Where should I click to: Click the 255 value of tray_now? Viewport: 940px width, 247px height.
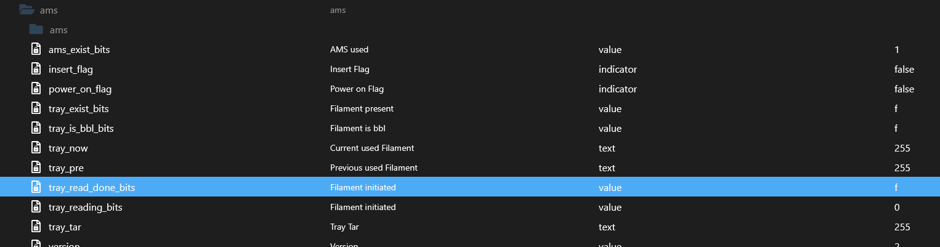(x=902, y=148)
